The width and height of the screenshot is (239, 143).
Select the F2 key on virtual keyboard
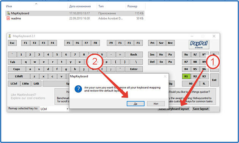(35, 43)
